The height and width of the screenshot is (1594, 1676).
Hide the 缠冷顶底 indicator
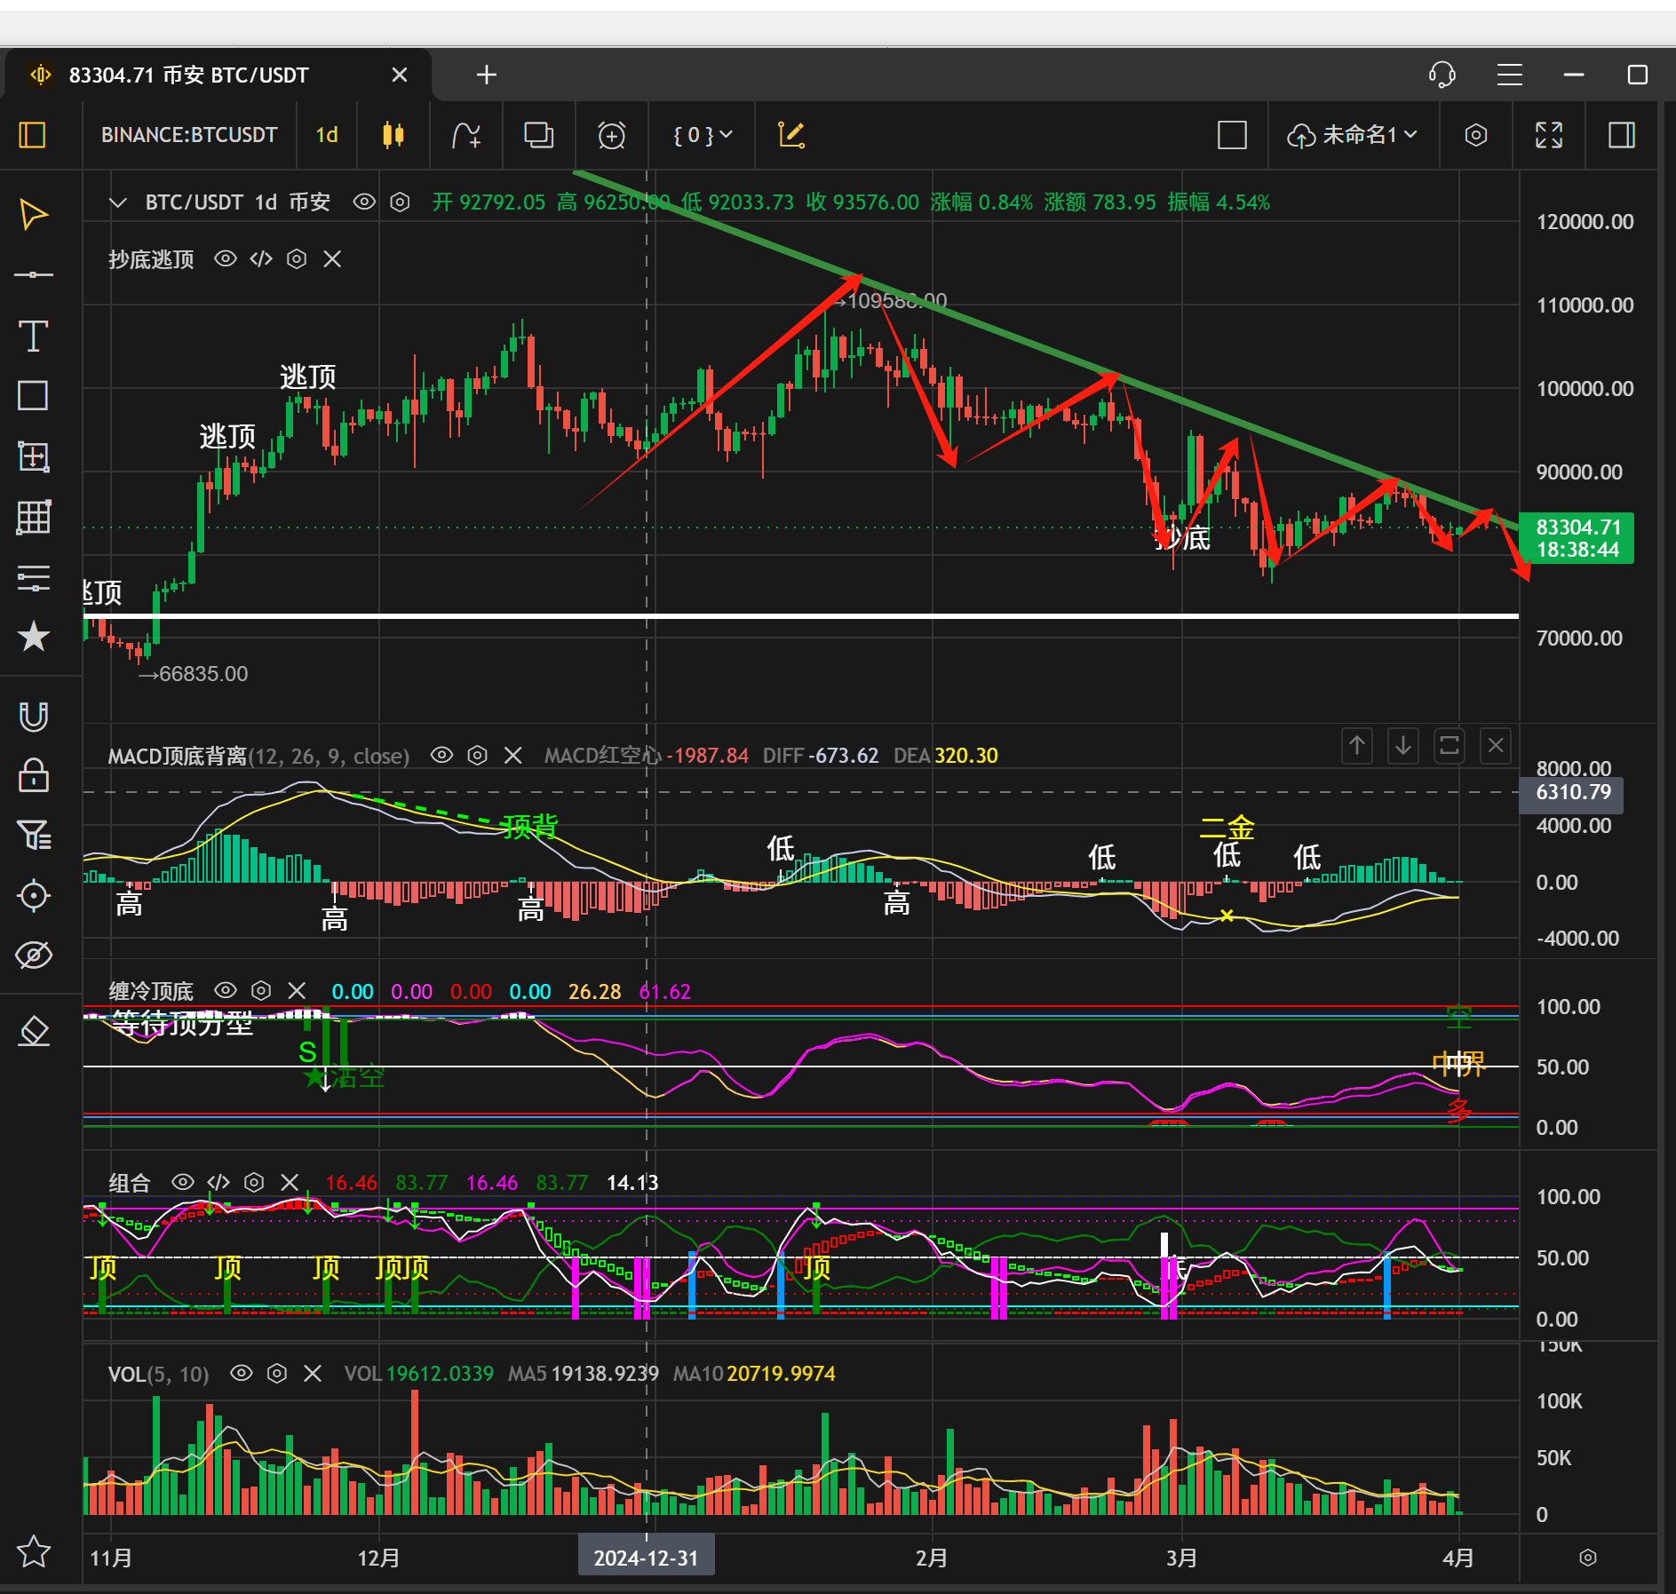click(226, 990)
